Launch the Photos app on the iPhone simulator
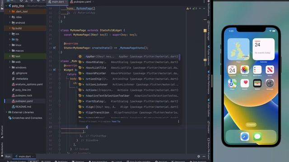 pyautogui.click(x=245, y=70)
